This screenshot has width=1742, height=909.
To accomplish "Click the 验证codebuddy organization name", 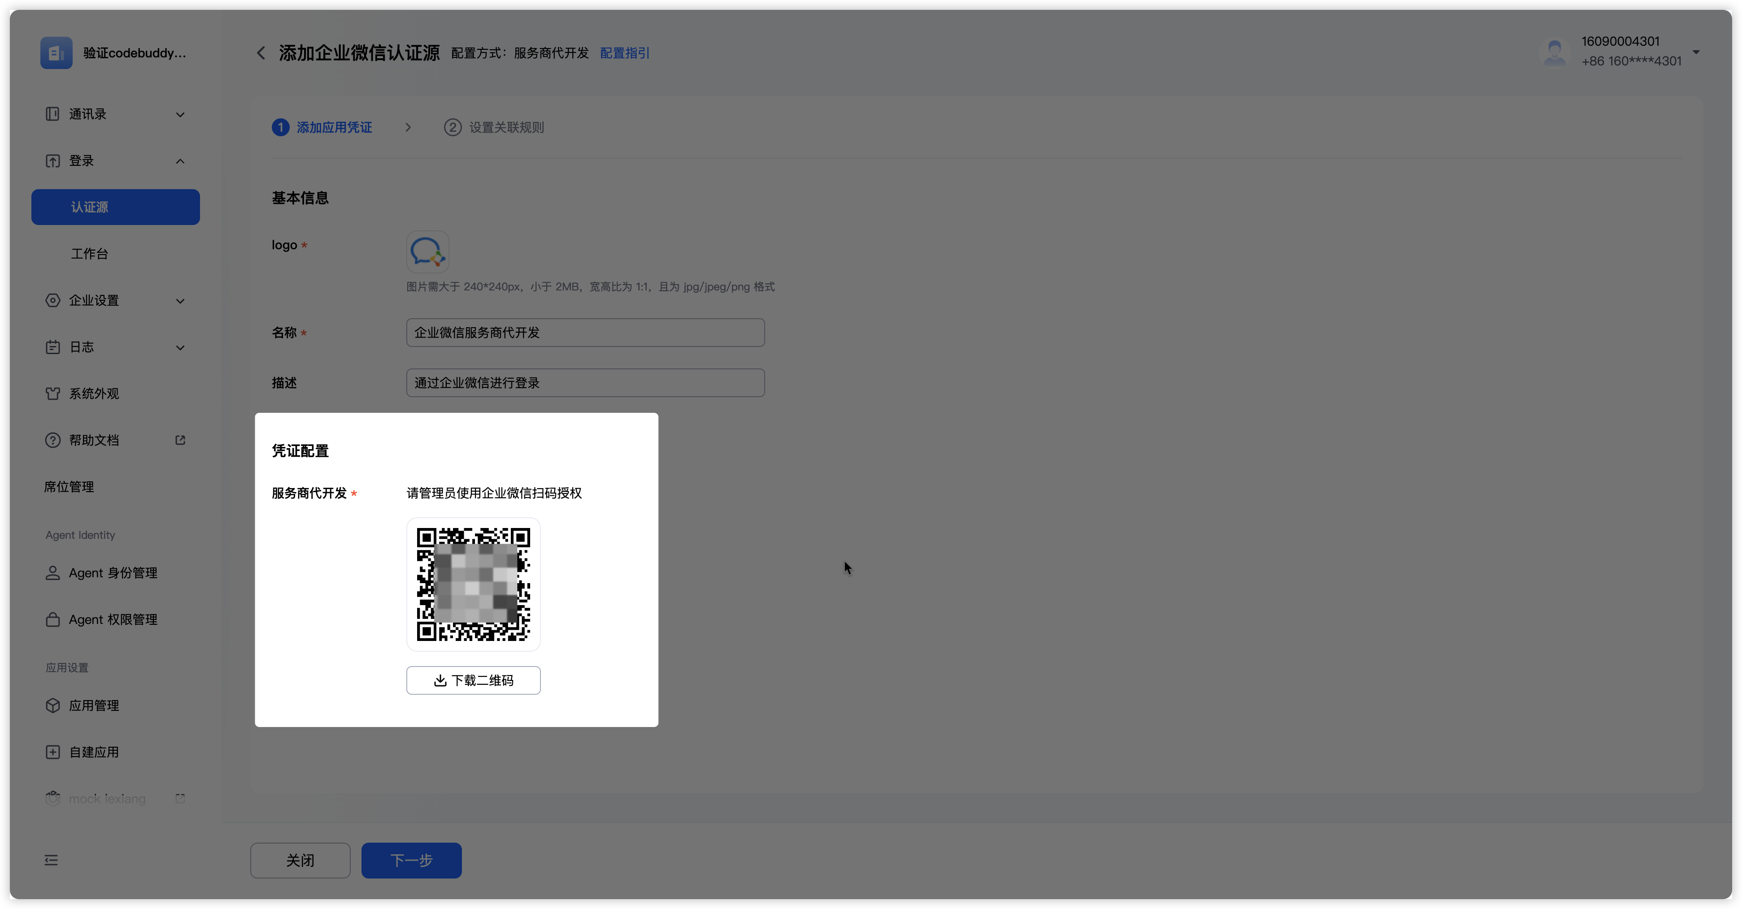I will tap(135, 53).
